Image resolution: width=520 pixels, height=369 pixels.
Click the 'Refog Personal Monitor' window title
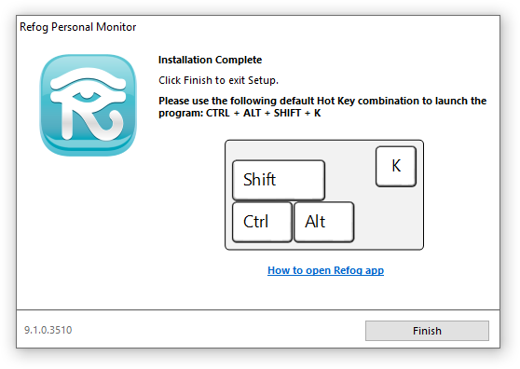[78, 27]
